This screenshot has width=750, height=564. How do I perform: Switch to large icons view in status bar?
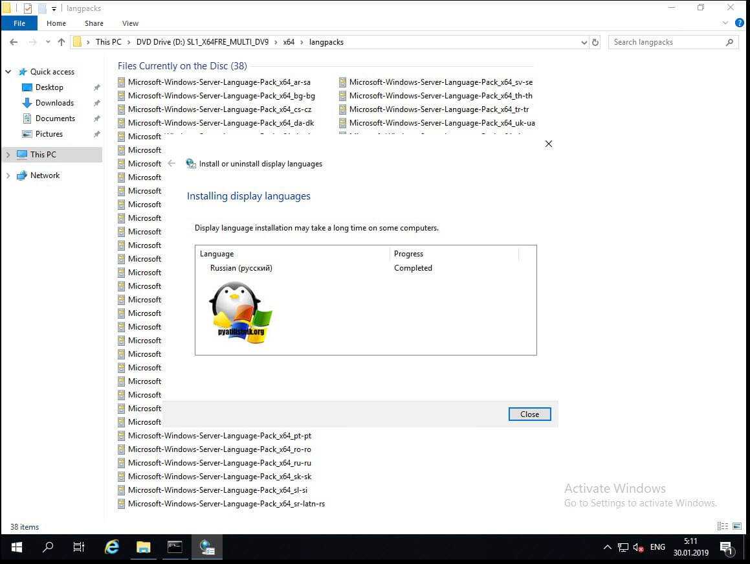[736, 526]
